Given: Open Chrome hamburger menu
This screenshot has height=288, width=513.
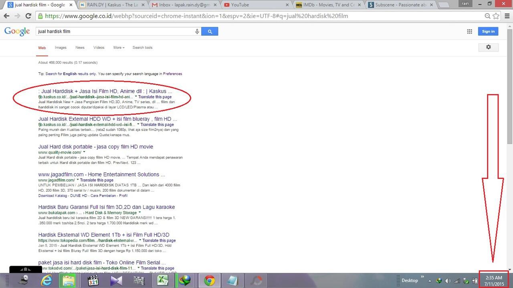Looking at the screenshot, I should click(x=506, y=16).
